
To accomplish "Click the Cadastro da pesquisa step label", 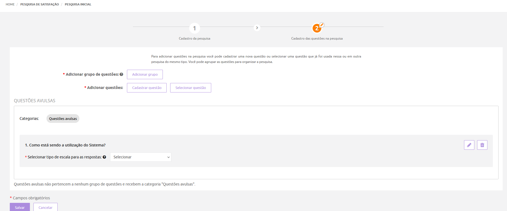I will pos(194,39).
